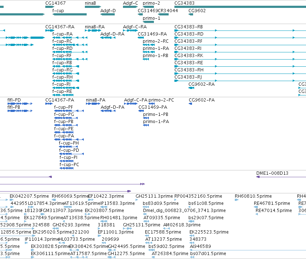The width and height of the screenshot is (306, 259).
Task: Click the f-cup-RF transcript
Action: point(70,59)
